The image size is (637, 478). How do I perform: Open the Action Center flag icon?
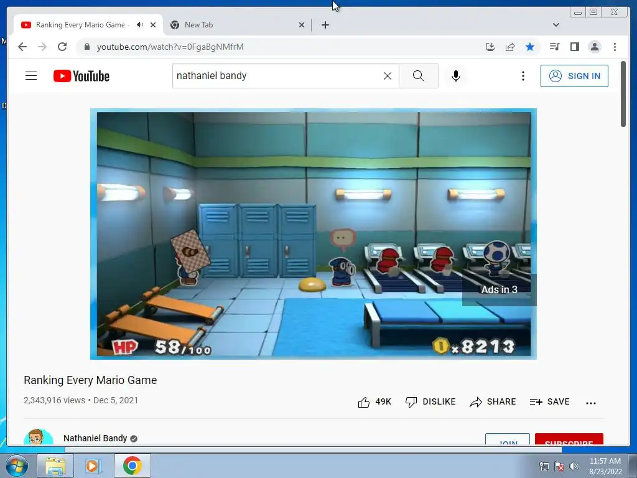click(559, 466)
